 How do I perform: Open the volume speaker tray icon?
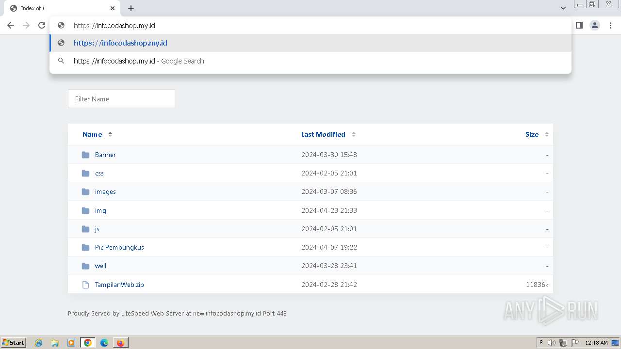pos(552,343)
